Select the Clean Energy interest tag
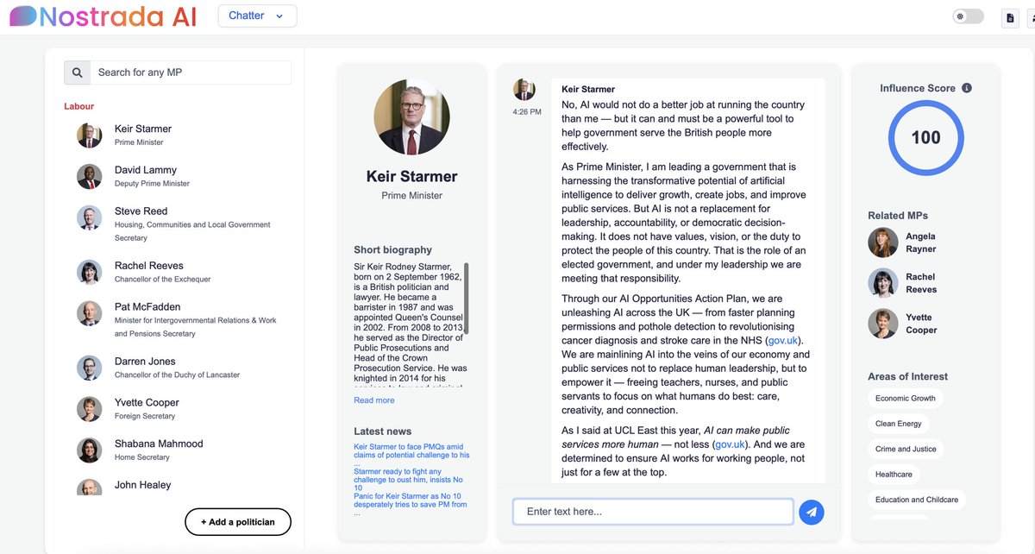Image resolution: width=1035 pixels, height=554 pixels. coord(898,424)
